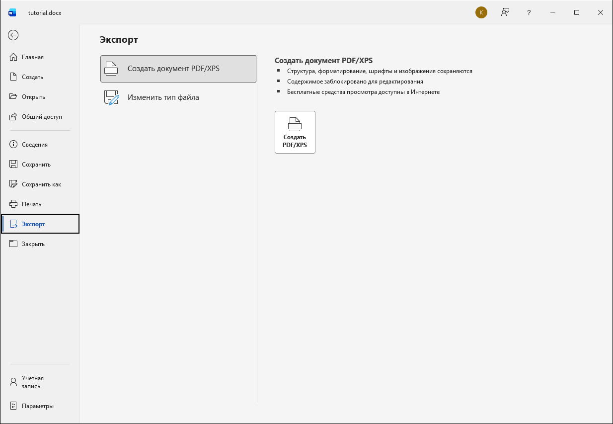Open the Сведения page
The image size is (613, 424).
40,145
